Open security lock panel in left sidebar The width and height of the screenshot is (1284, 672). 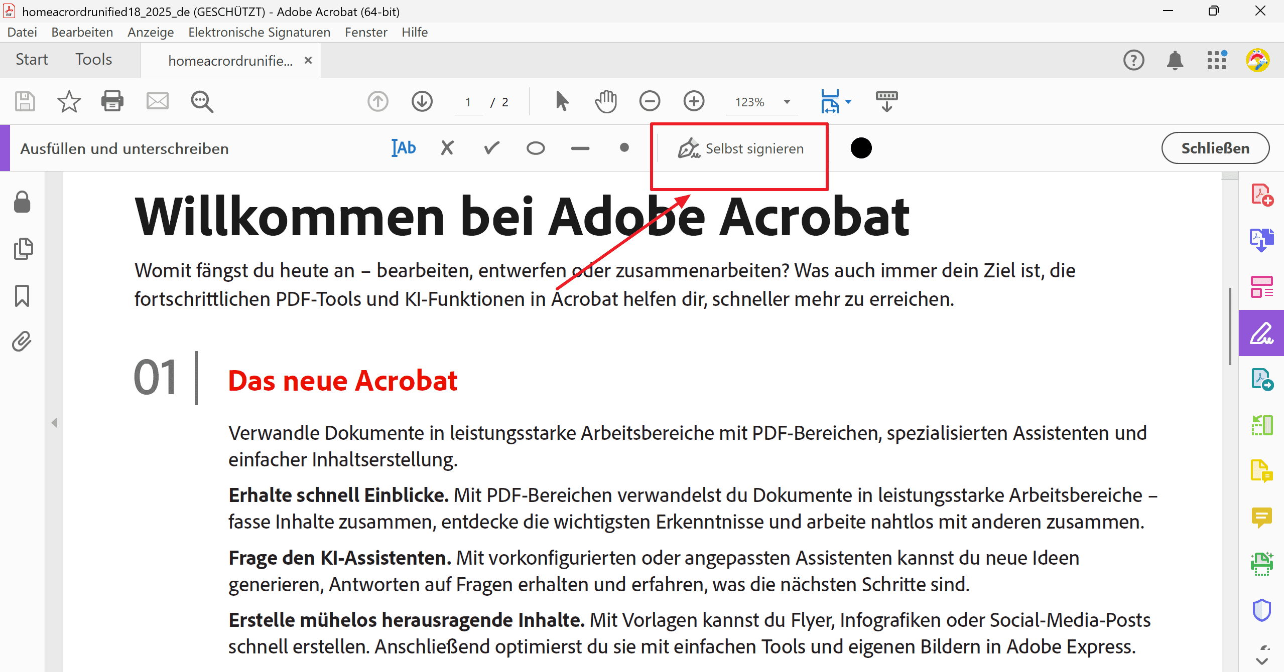click(22, 202)
